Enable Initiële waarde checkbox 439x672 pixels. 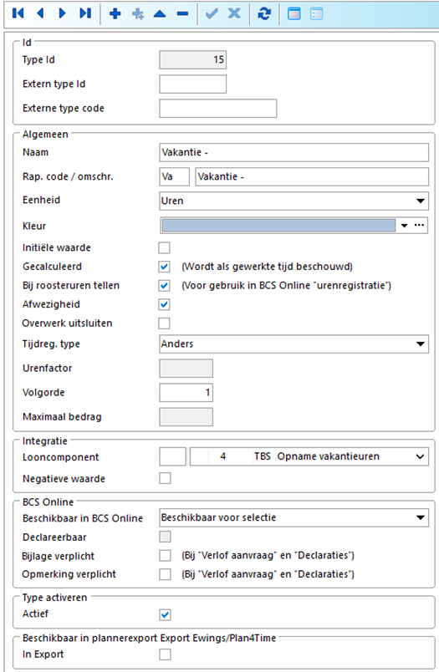tap(164, 247)
